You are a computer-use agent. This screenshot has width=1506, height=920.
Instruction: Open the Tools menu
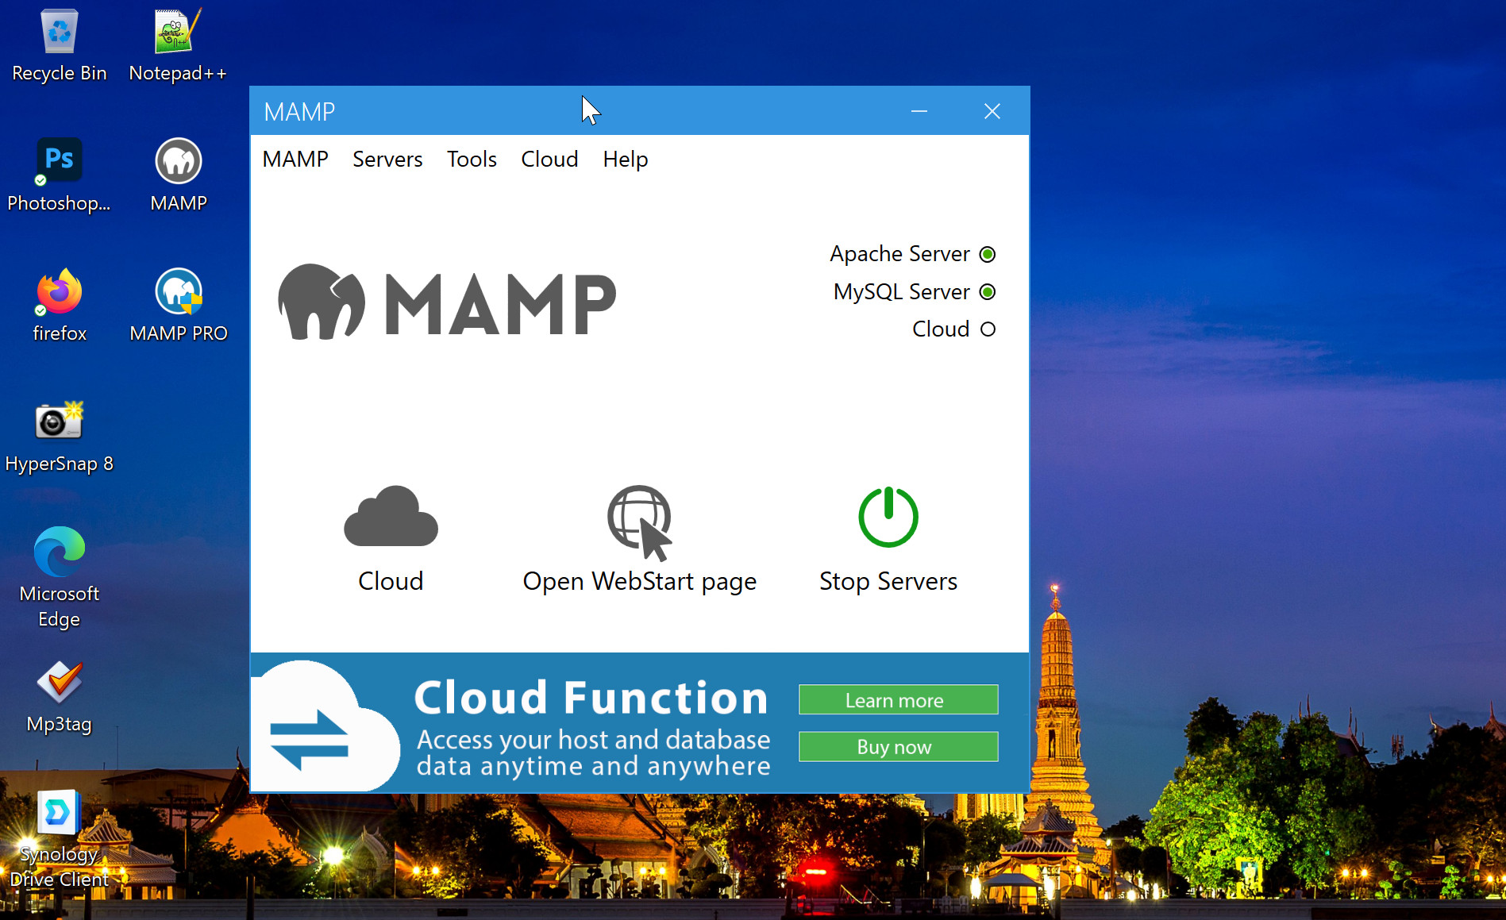click(471, 159)
